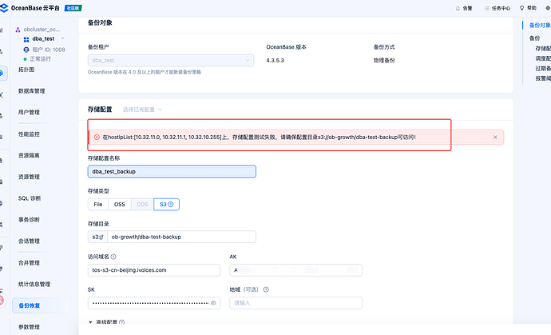Open SQL 诊断 menu item

tap(30, 198)
